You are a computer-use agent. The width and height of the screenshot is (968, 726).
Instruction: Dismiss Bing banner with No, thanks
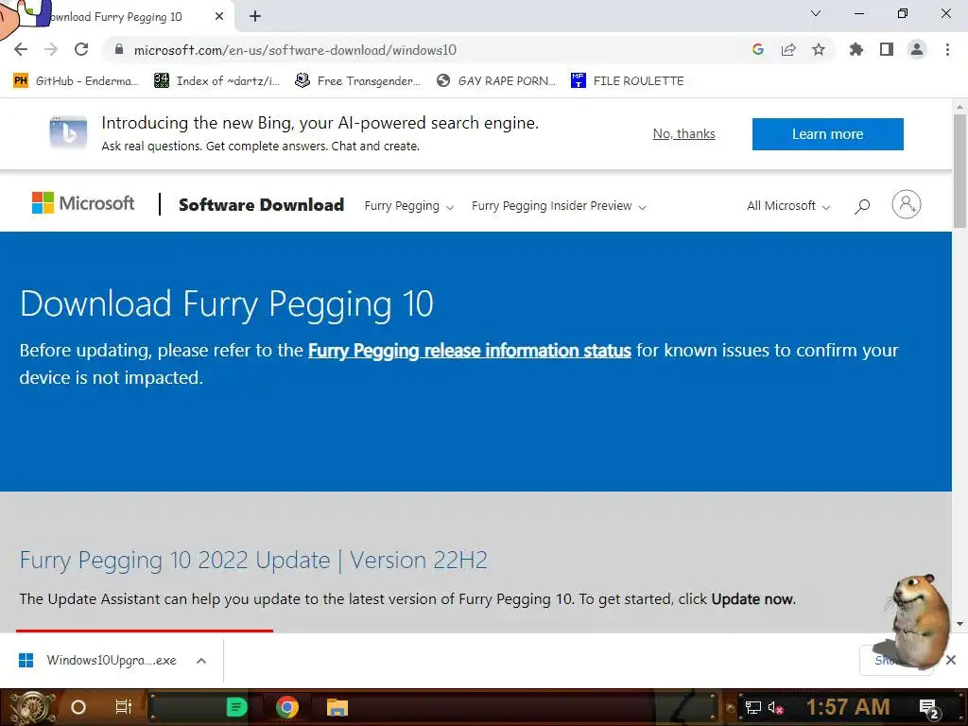point(684,134)
